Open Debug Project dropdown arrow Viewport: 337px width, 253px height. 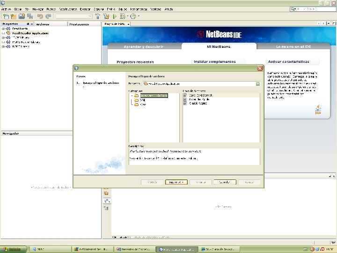point(128,16)
